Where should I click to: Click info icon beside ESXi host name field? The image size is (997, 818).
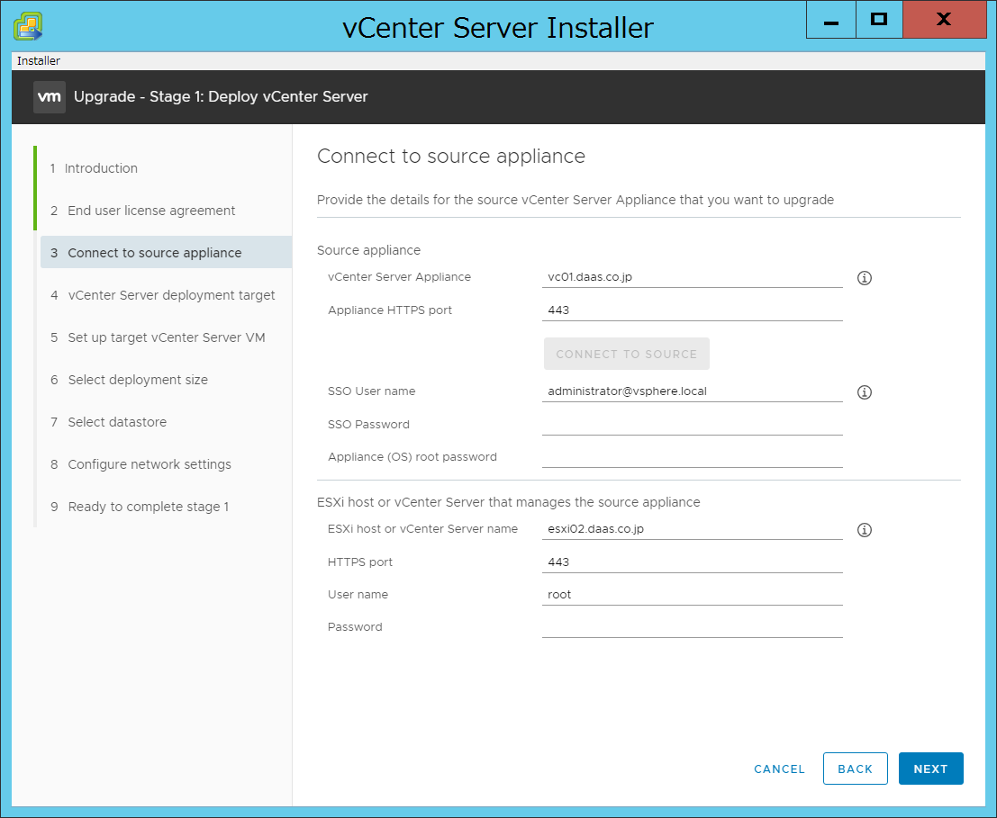[864, 530]
